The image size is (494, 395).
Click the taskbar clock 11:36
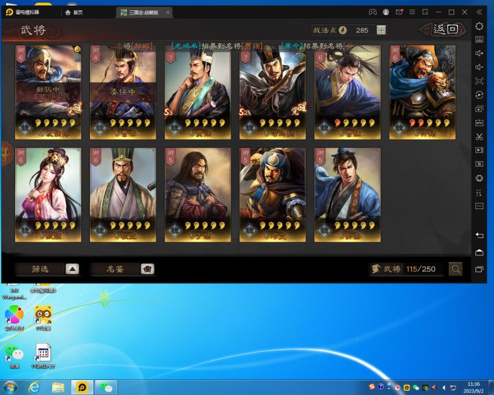coord(473,387)
